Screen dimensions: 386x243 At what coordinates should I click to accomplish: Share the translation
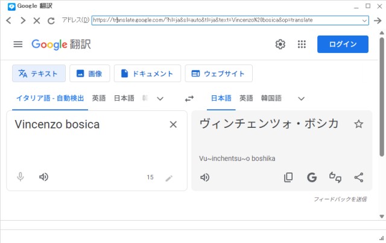click(359, 177)
